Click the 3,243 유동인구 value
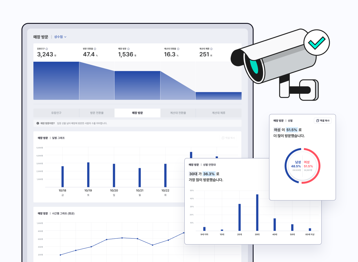Screen dimensions: 358x262 pos(45,54)
